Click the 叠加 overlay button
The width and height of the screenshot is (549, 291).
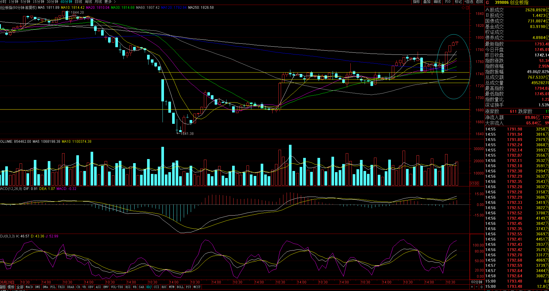pyautogui.click(x=427, y=2)
